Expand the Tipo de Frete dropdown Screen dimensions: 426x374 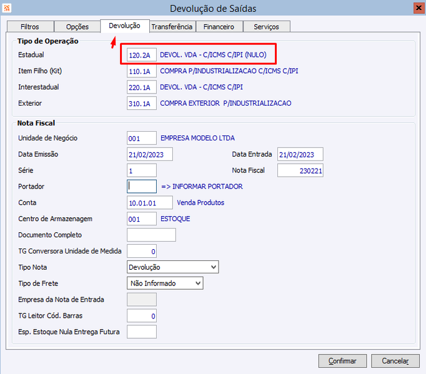coord(165,283)
